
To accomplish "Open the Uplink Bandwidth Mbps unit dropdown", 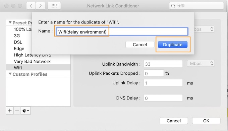I will tap(201, 63).
